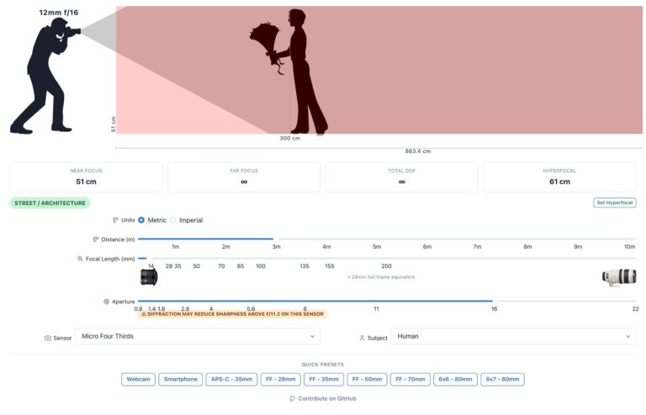Apply the 6x7 - 80mm preset
The height and width of the screenshot is (415, 646).
pyautogui.click(x=503, y=379)
